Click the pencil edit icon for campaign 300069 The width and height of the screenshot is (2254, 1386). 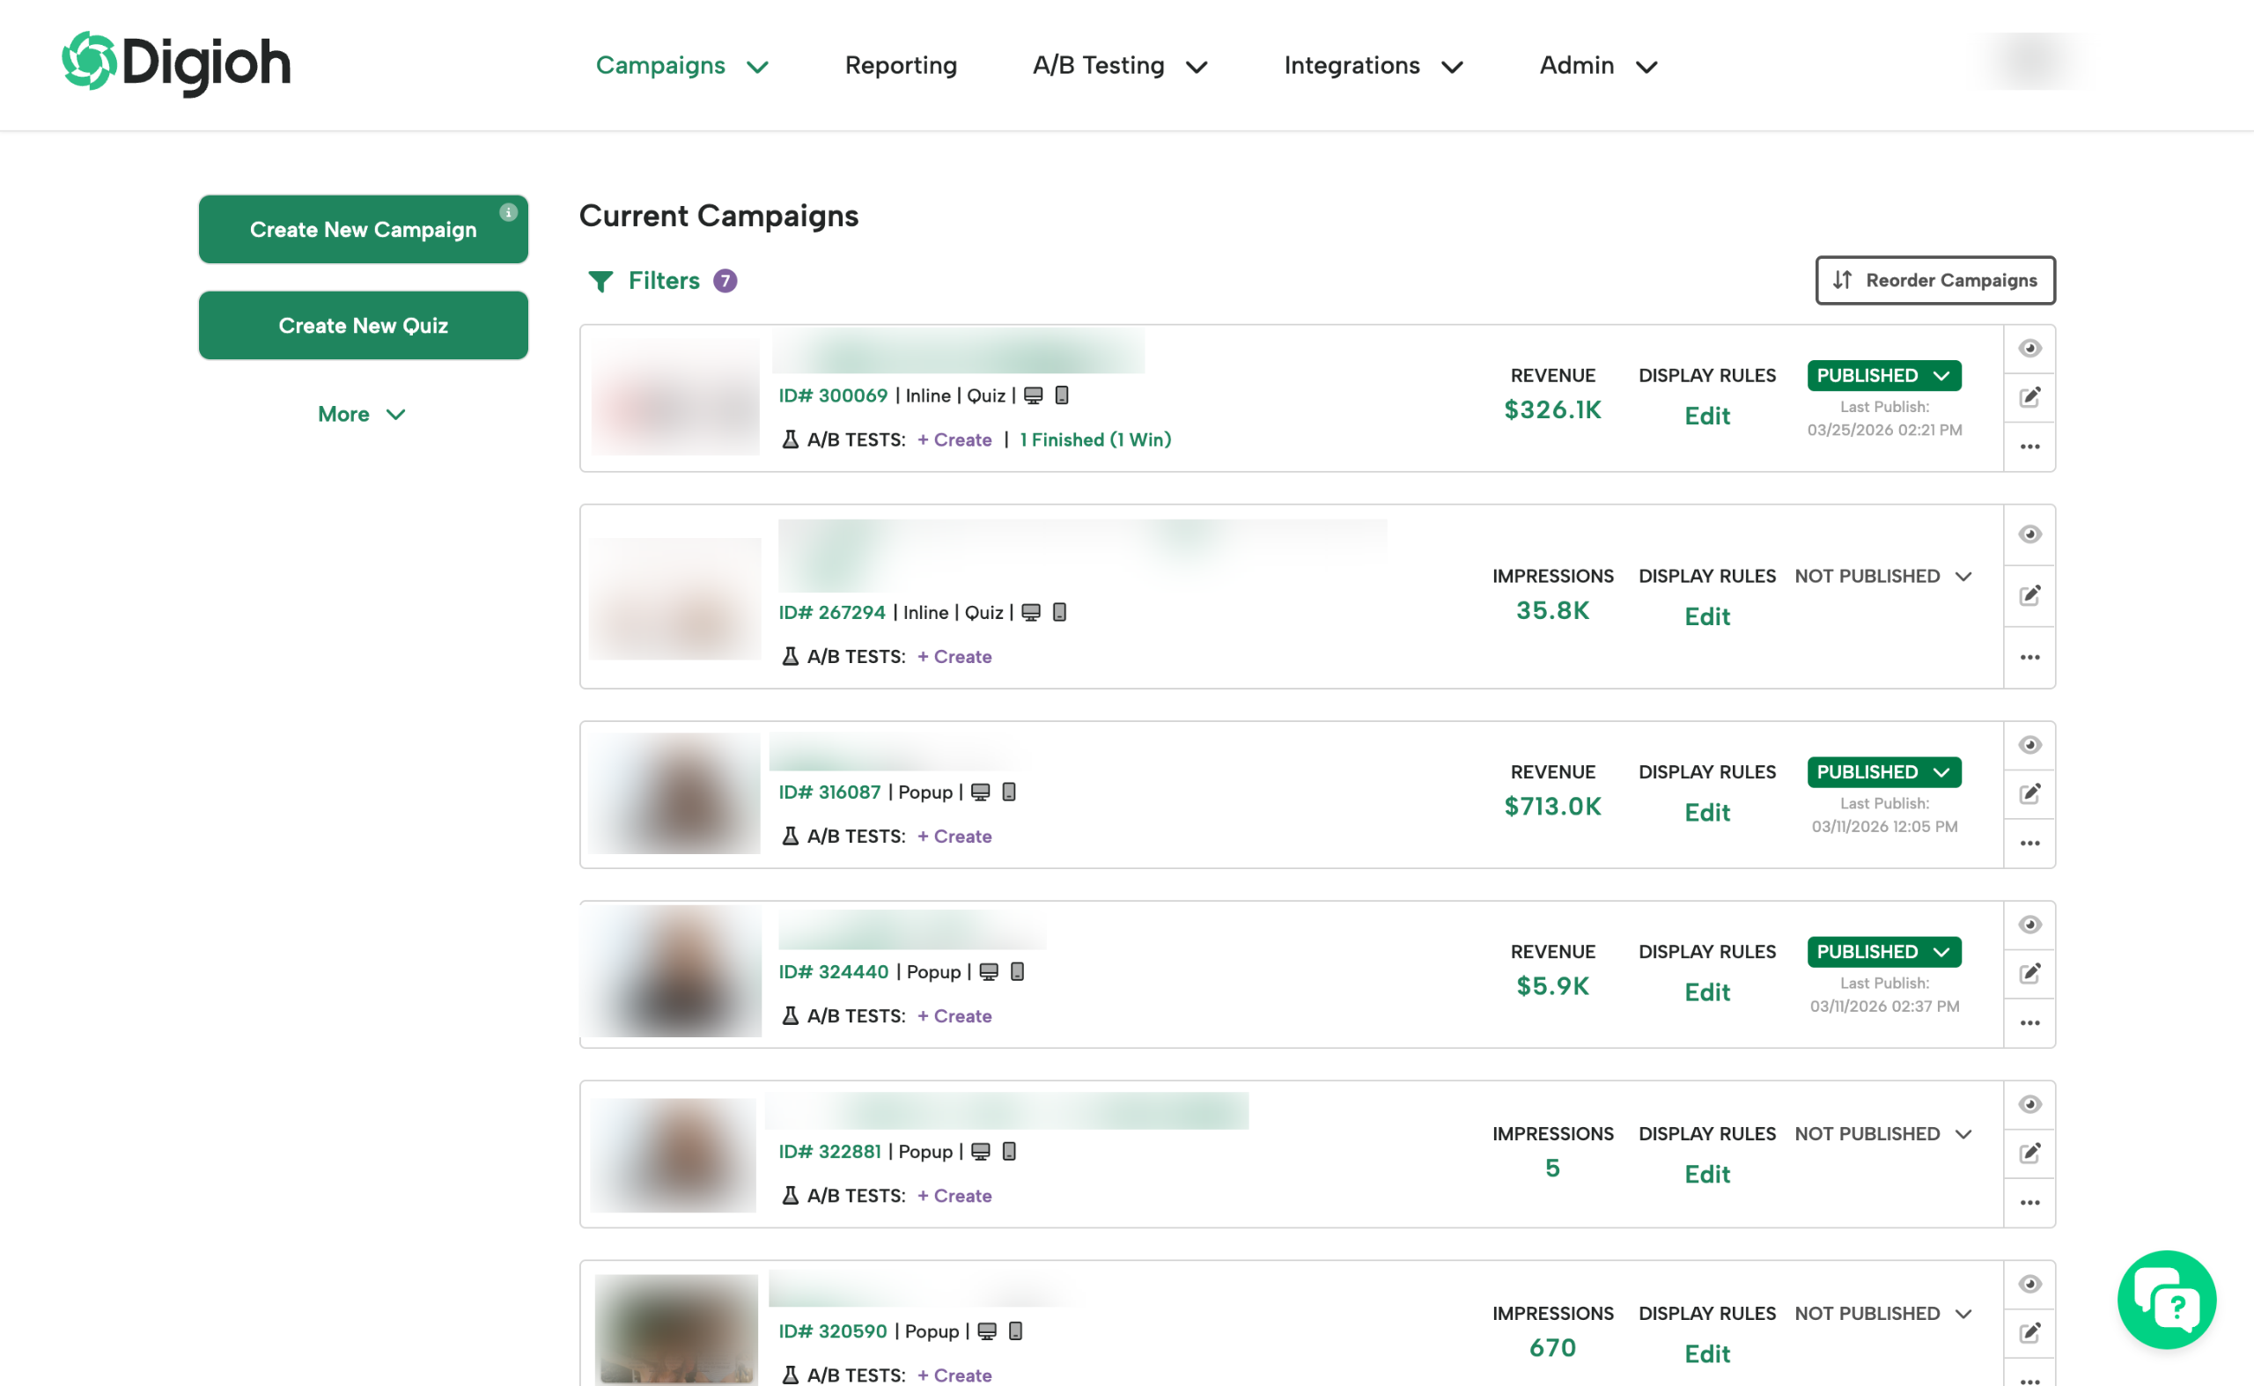(2029, 397)
